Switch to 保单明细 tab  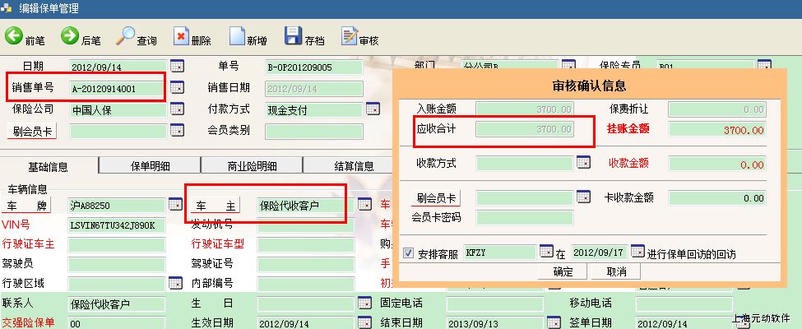tap(151, 166)
